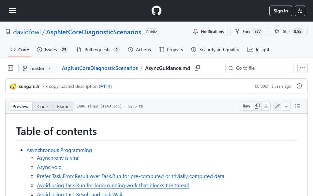Expand the file tree side panel
Viewport: 313px width, 196px height.
tap(10, 68)
